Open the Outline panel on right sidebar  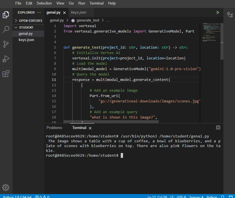pyautogui.click(x=229, y=15)
